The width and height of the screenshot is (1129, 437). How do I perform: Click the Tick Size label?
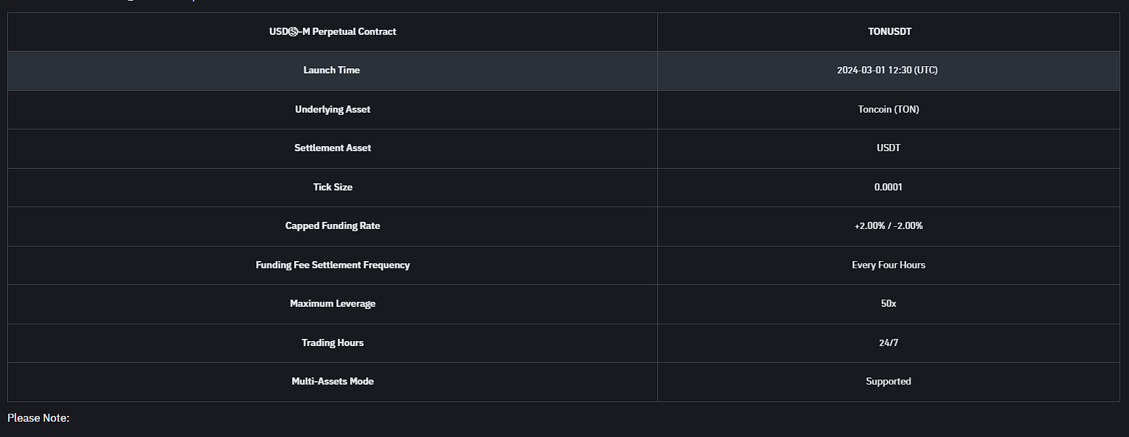click(333, 188)
